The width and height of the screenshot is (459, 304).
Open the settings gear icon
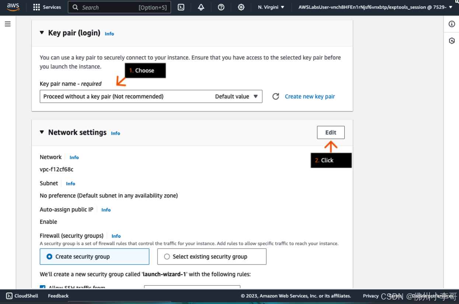[241, 7]
